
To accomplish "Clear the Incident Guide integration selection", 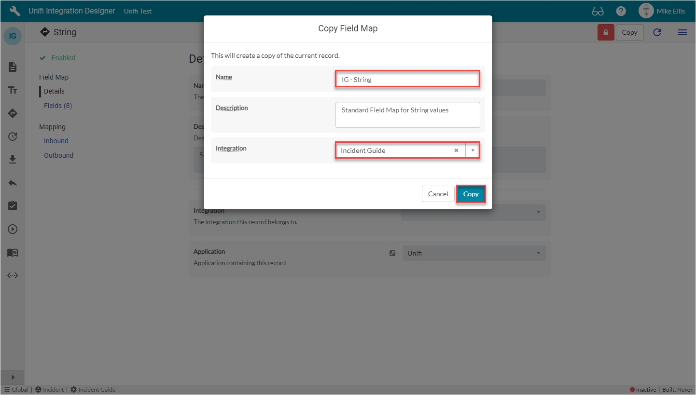I will [456, 150].
